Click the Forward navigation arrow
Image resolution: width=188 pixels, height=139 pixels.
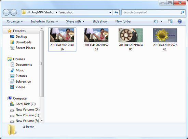click(14, 12)
